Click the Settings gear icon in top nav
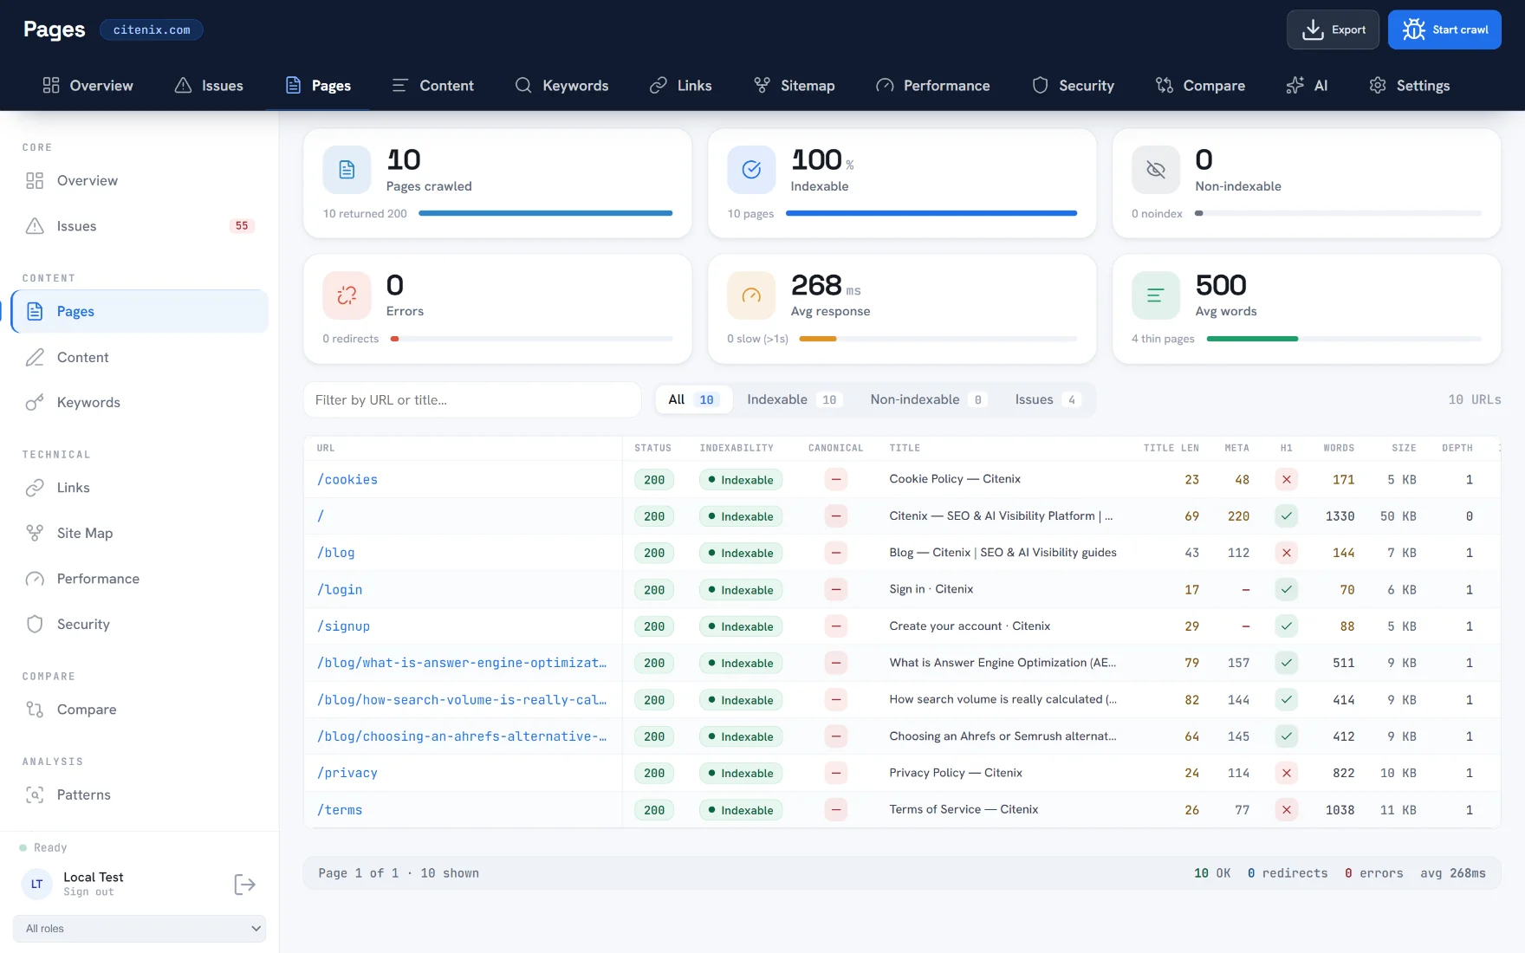1525x953 pixels. pyautogui.click(x=1378, y=85)
